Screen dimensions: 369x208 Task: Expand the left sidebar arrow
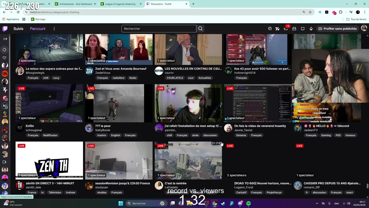[x=5, y=39]
